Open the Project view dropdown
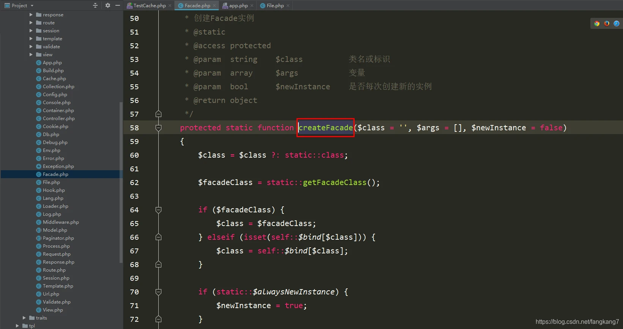Viewport: 623px width, 329px height. point(32,6)
